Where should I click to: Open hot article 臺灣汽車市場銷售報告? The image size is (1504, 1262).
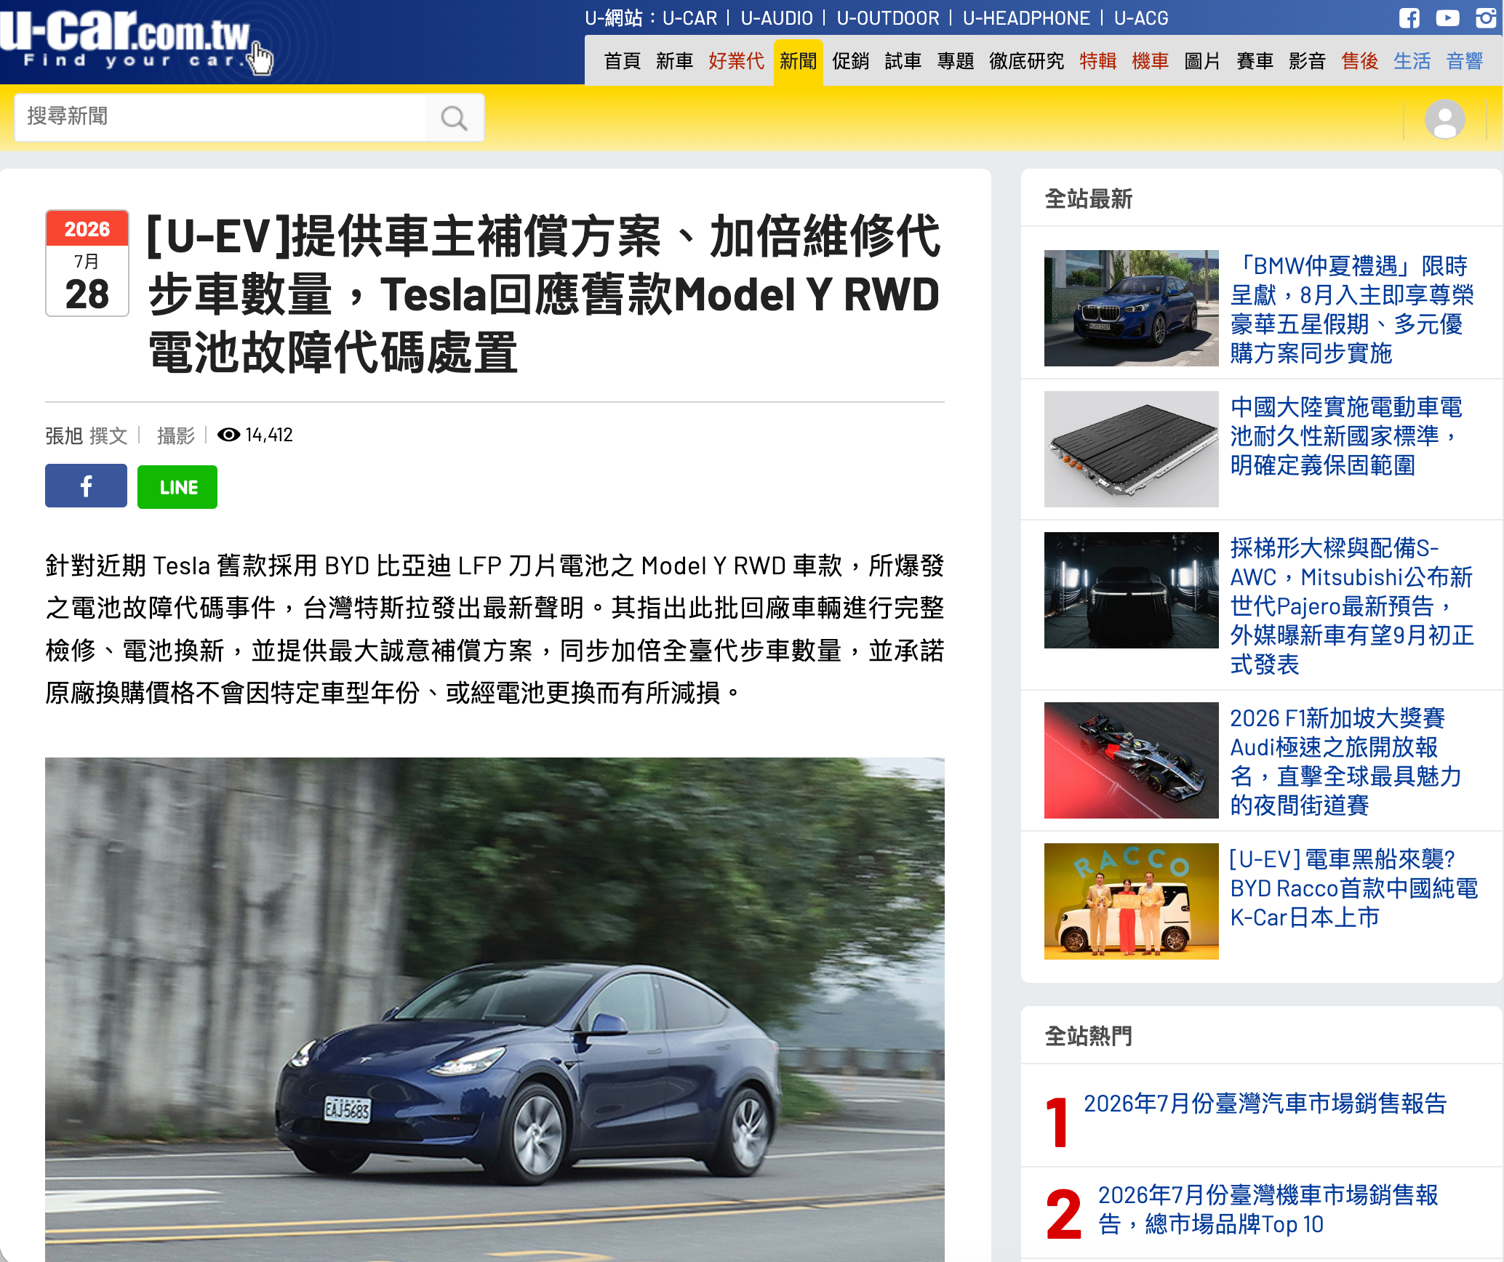pos(1265,1104)
